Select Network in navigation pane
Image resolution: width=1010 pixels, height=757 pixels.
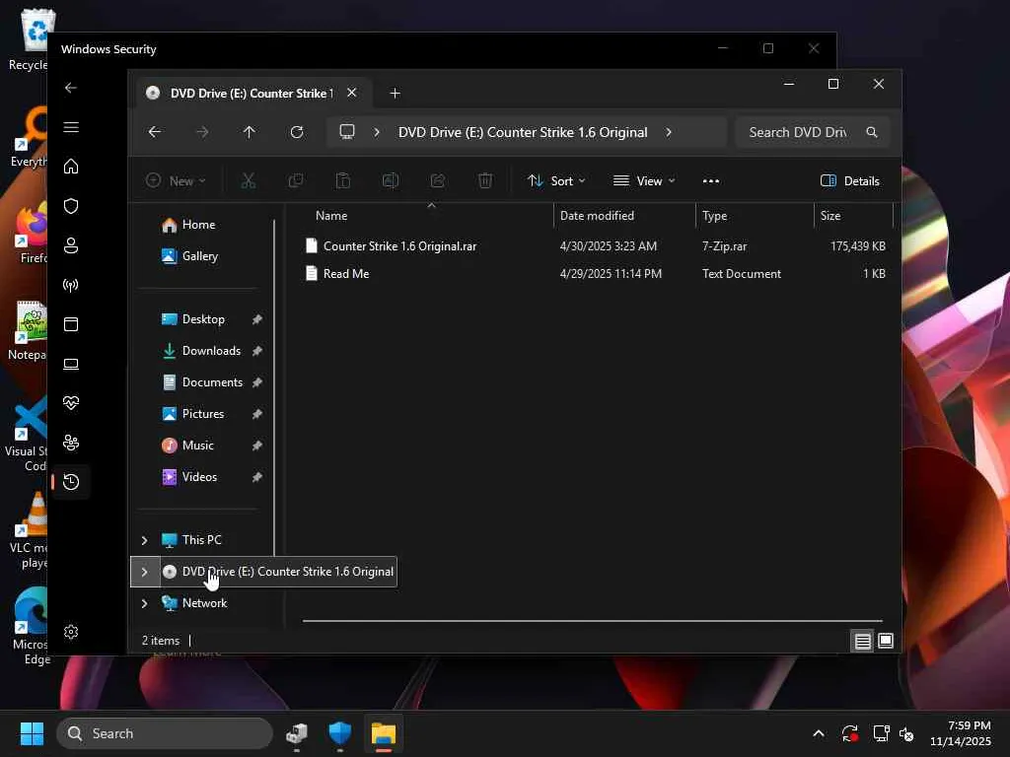204,603
